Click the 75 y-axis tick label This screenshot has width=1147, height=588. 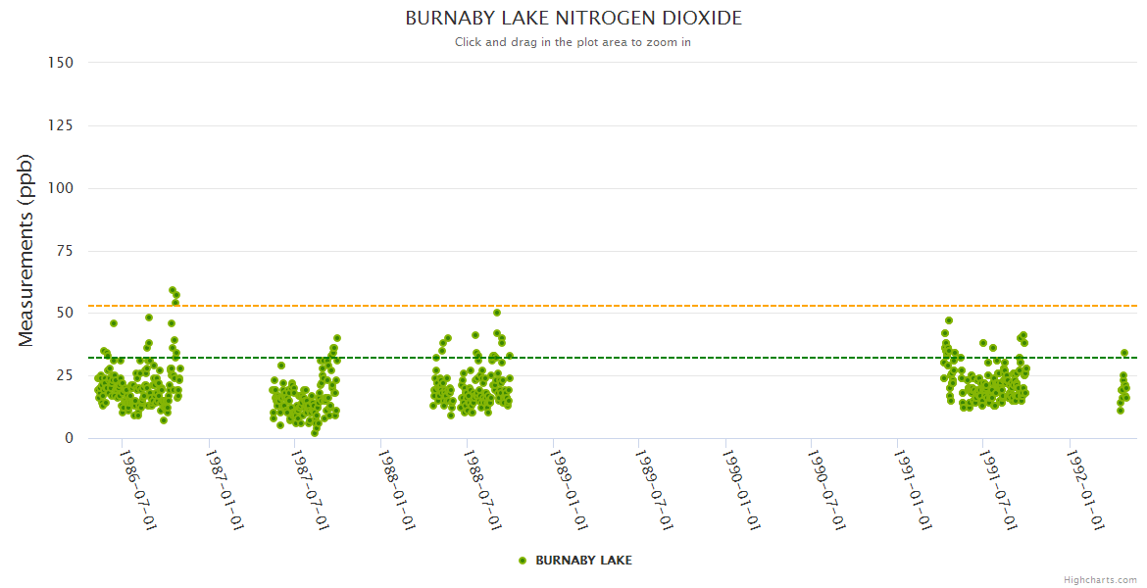tap(64, 251)
